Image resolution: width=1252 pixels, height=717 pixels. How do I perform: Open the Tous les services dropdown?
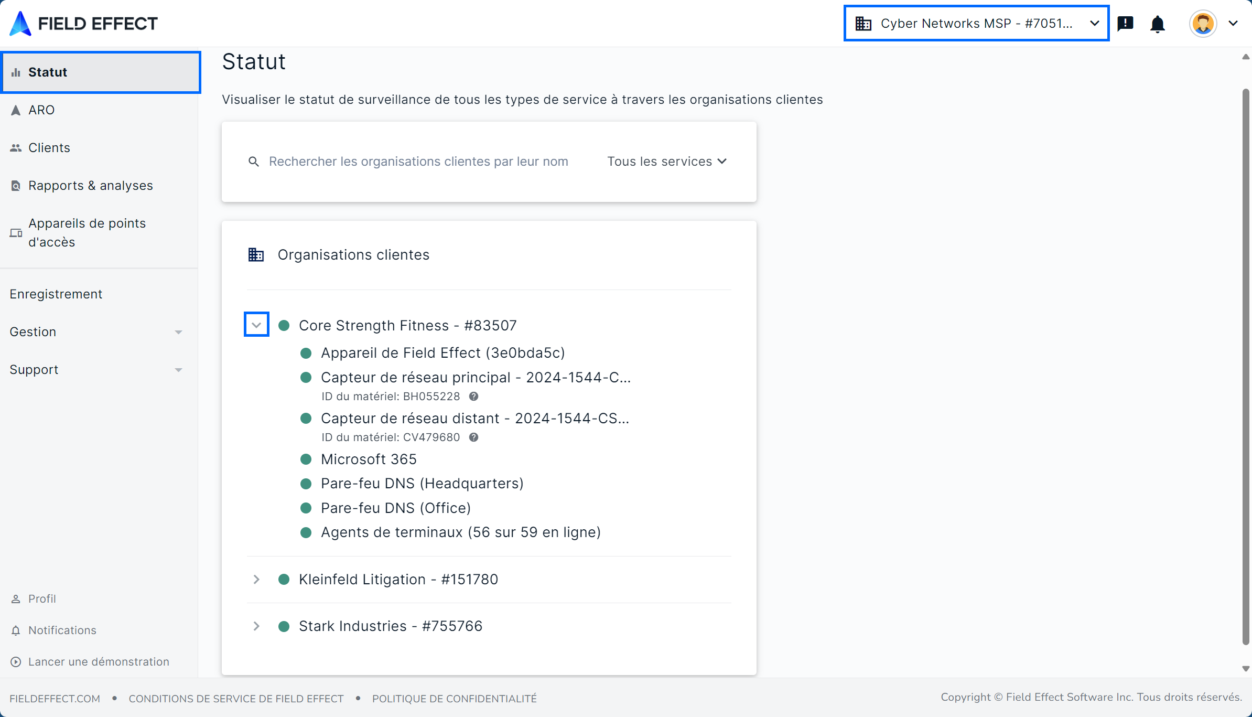[x=667, y=162]
